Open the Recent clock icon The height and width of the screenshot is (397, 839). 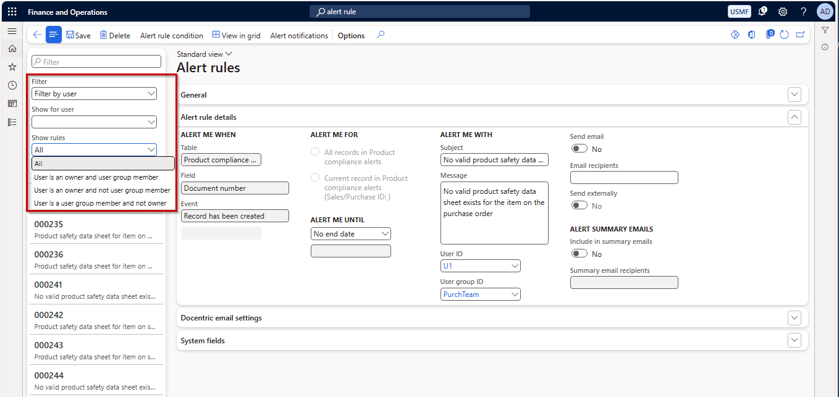point(12,85)
